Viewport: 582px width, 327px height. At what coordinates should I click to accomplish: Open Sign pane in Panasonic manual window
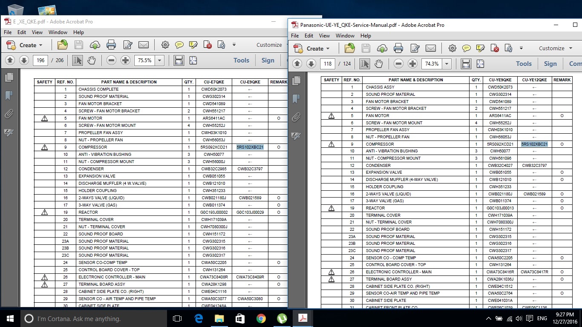pyautogui.click(x=550, y=64)
